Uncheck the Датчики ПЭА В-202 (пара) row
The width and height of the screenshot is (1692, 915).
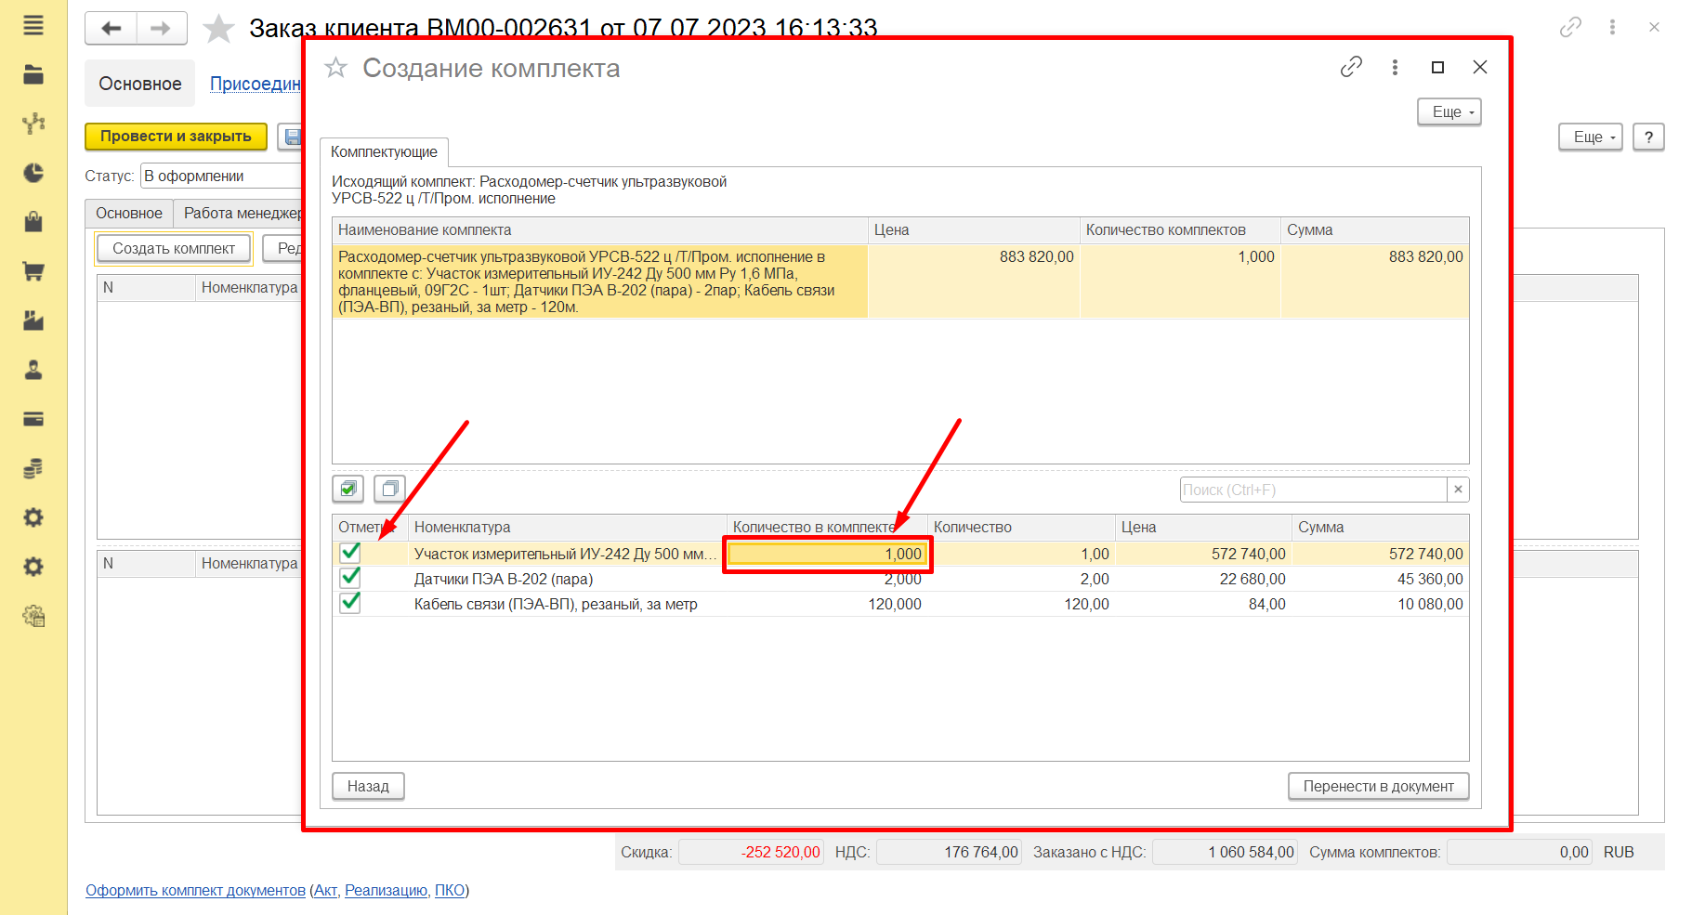(x=350, y=578)
